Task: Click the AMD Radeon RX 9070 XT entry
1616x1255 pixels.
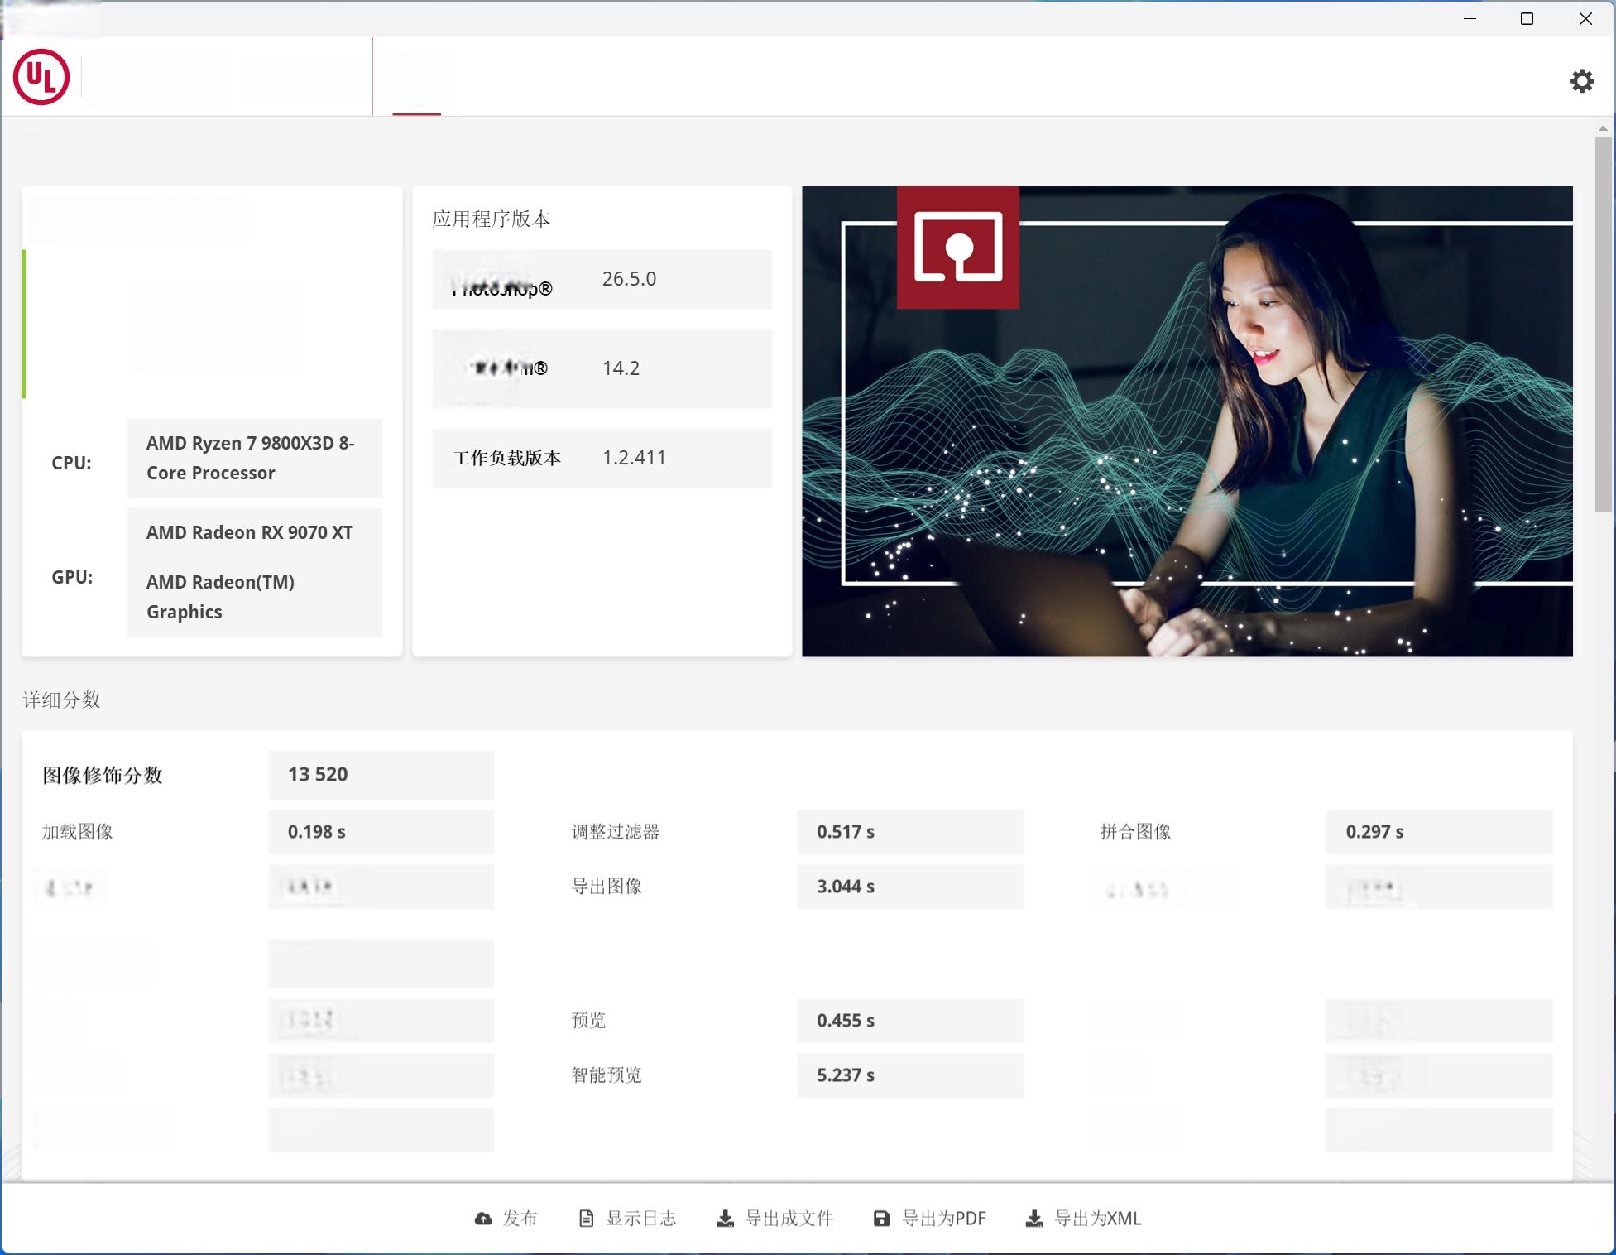Action: [250, 532]
